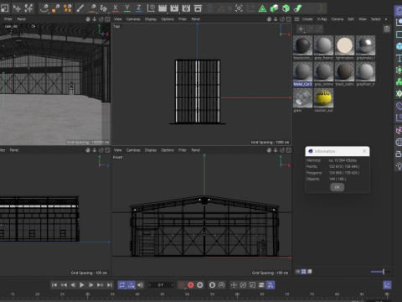The width and height of the screenshot is (402, 302).
Task: Select the brush paint tool in top toolbar
Action: 80,8
